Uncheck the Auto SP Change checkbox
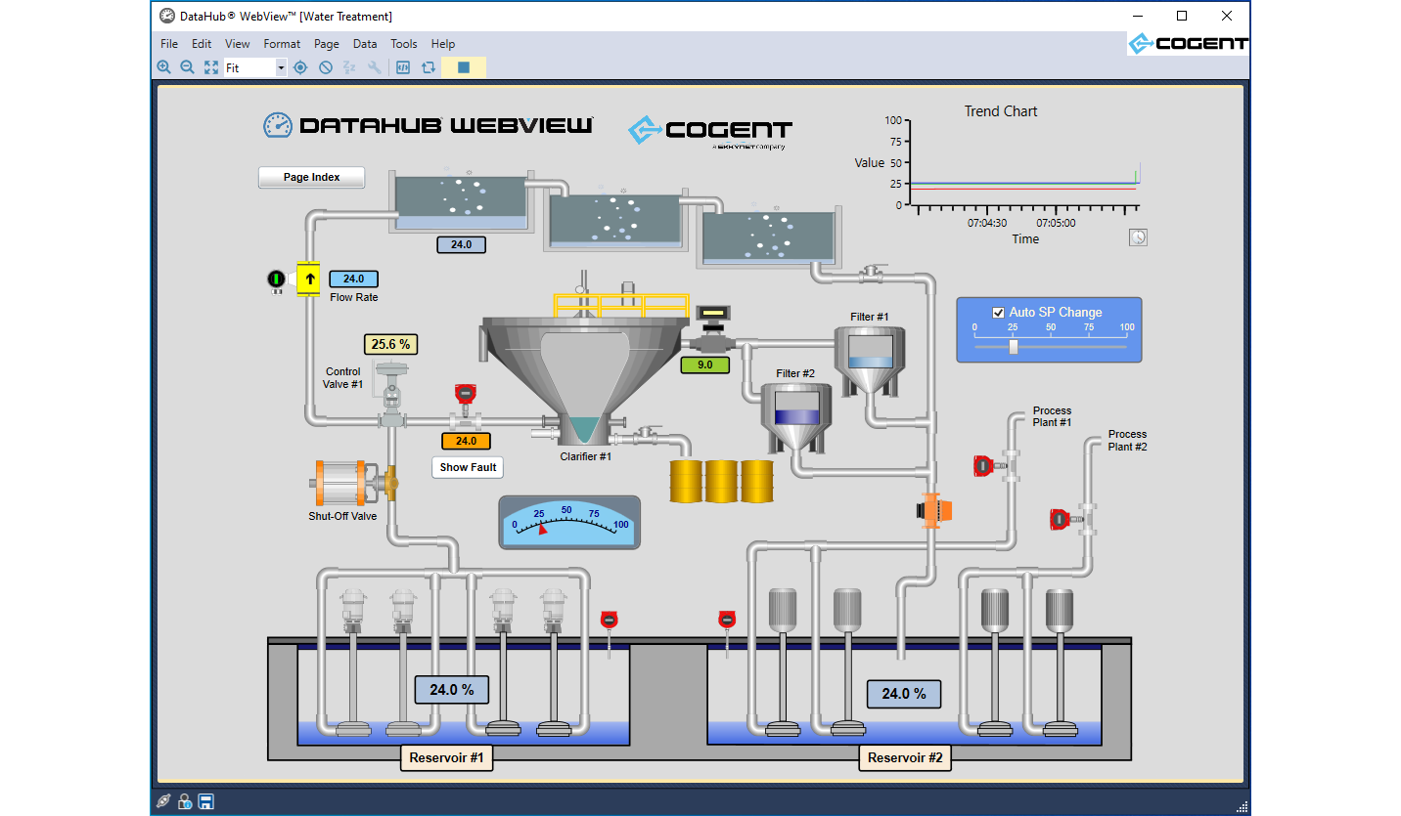1401x816 pixels. 999,312
